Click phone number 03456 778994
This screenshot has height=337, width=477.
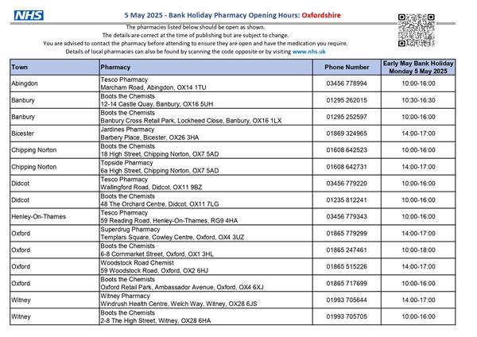click(347, 83)
